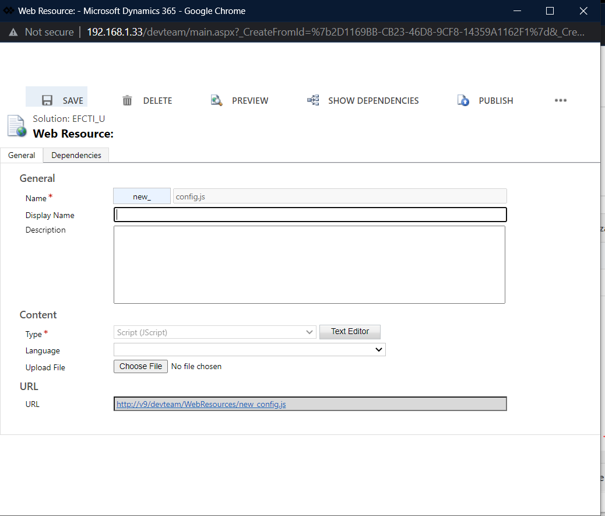Click the Publish globe icon
The width and height of the screenshot is (605, 516).
[463, 100]
